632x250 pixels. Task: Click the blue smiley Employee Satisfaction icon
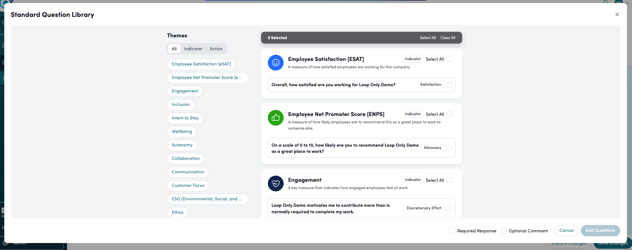tap(275, 63)
